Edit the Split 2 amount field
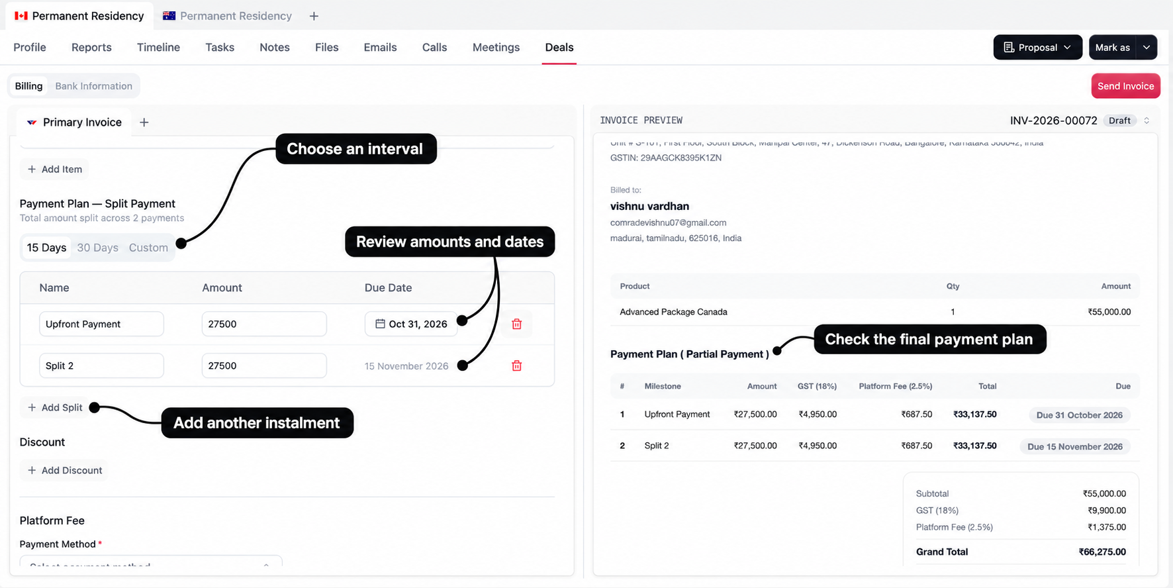Screen dimensions: 1173x588 click(264, 366)
